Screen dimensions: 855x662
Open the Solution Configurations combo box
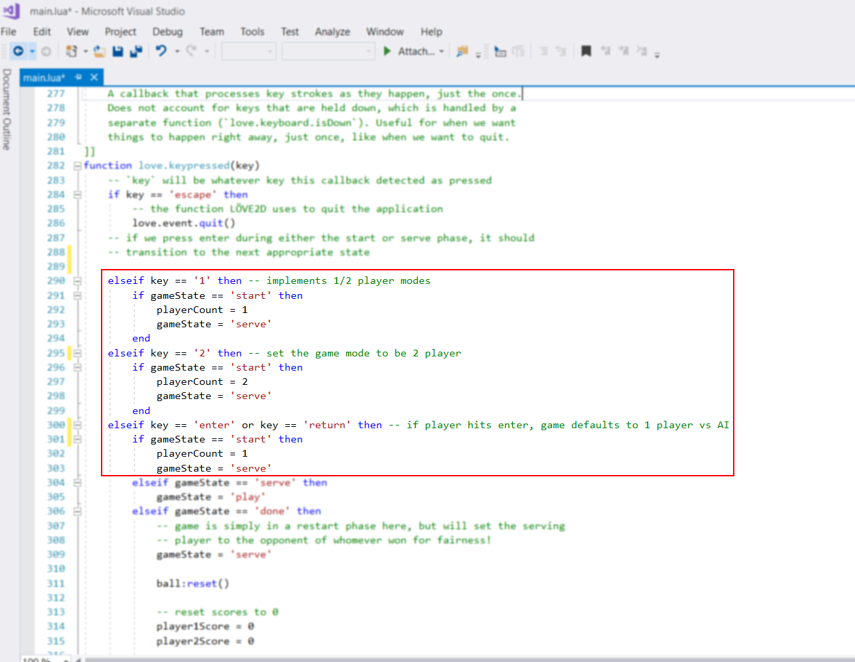pos(249,51)
